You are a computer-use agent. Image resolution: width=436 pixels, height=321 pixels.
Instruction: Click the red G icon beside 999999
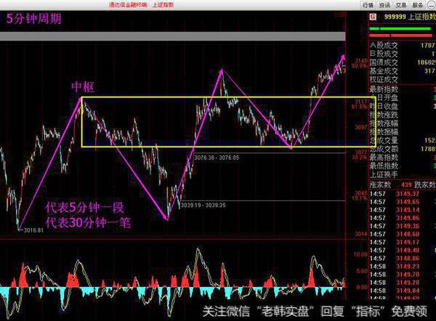click(373, 15)
